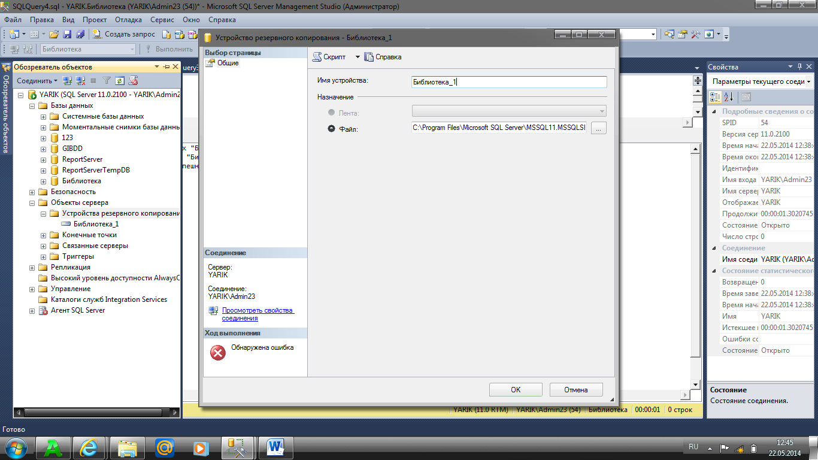Screen dimensions: 818x460
Task: Expand the Агент SQL Server node
Action: click(32, 311)
